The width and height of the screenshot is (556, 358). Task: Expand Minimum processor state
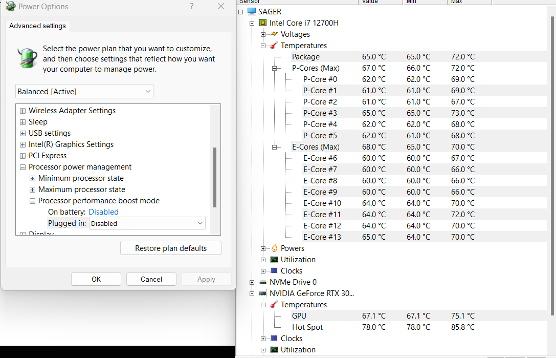click(x=32, y=178)
